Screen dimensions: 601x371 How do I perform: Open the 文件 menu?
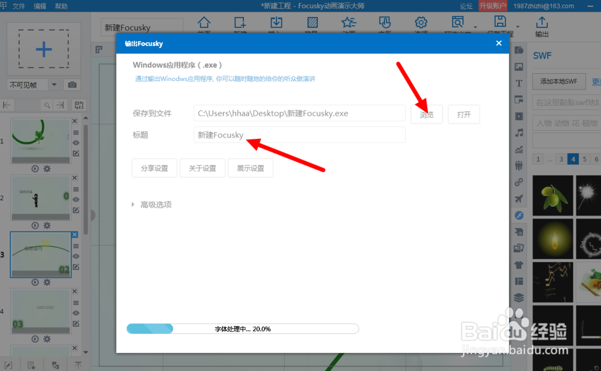coord(19,6)
